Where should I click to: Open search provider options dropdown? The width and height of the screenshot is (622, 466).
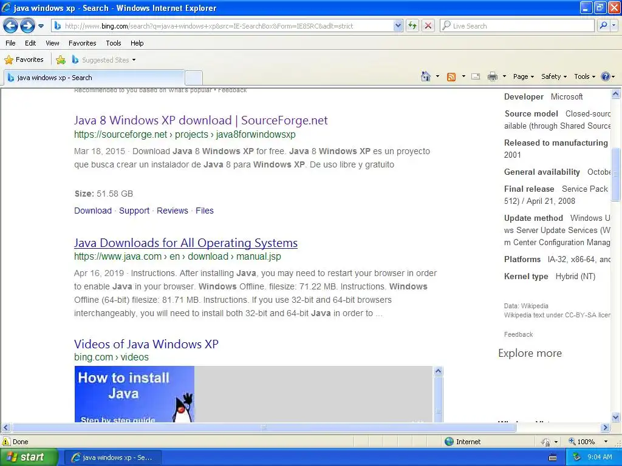coord(614,25)
